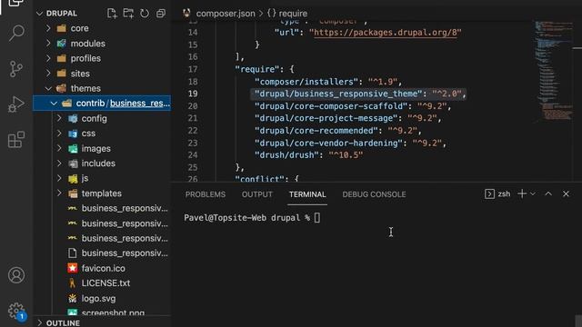Switch to the OUTPUT tab
Viewport: 582px width, 327px height.
256,194
